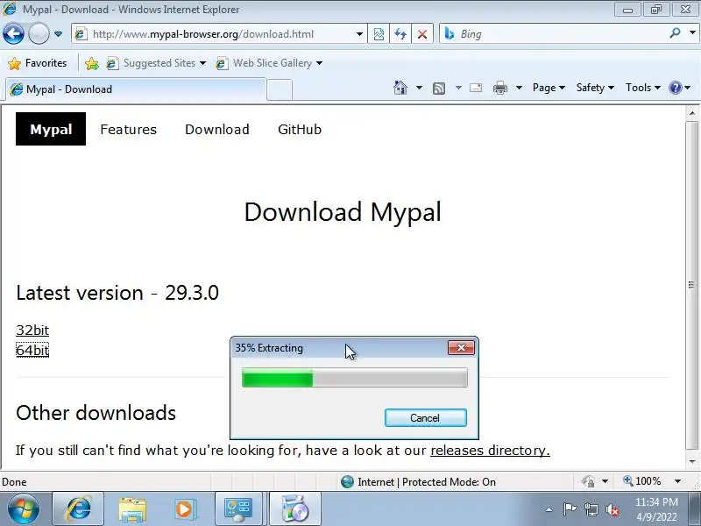Stop loading with the red X icon
701x526 pixels.
click(422, 34)
